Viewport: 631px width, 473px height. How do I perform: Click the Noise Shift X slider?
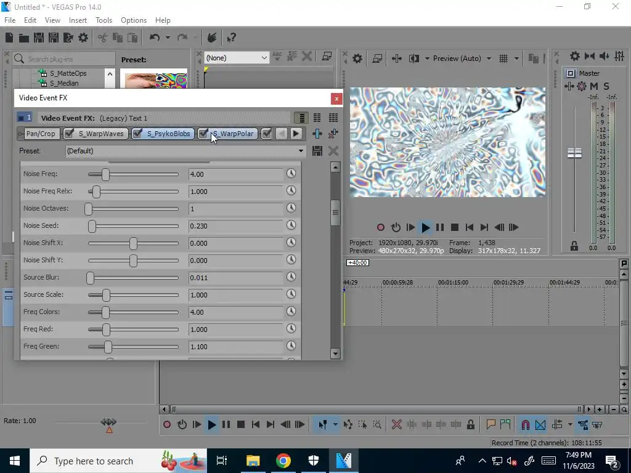(x=133, y=243)
